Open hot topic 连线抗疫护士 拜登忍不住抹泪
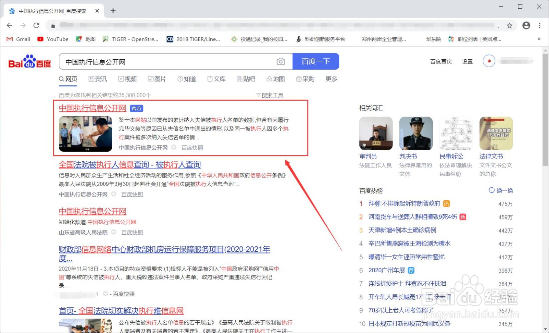This screenshot has height=333, width=549. point(407,284)
